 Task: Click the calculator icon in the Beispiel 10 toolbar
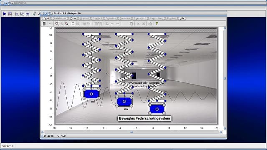[44, 24]
